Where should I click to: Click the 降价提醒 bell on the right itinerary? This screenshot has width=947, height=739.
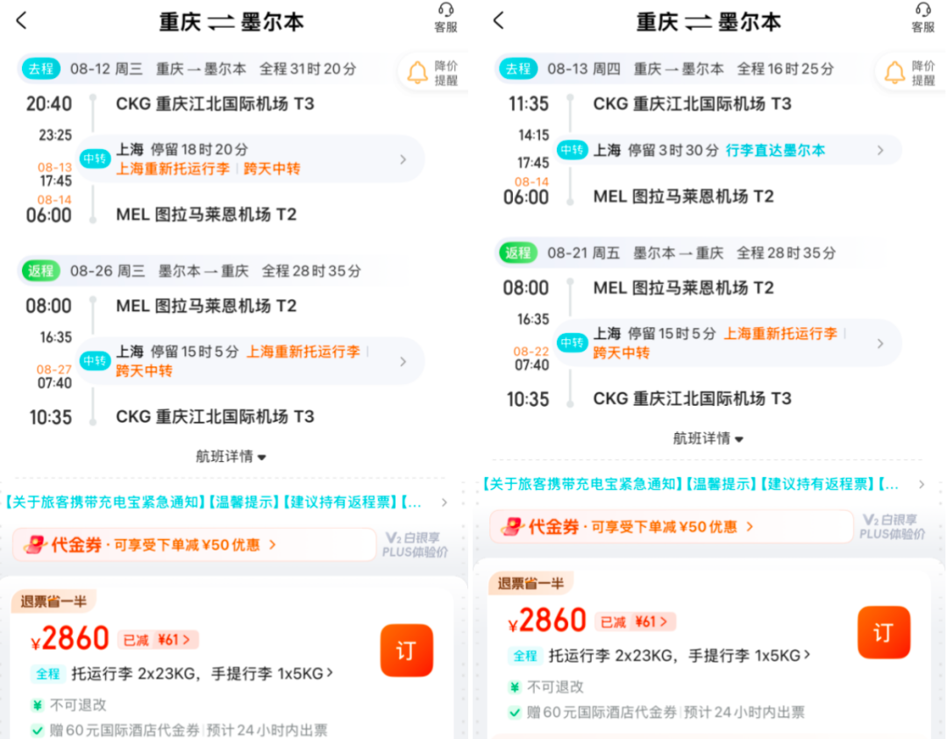tap(894, 73)
